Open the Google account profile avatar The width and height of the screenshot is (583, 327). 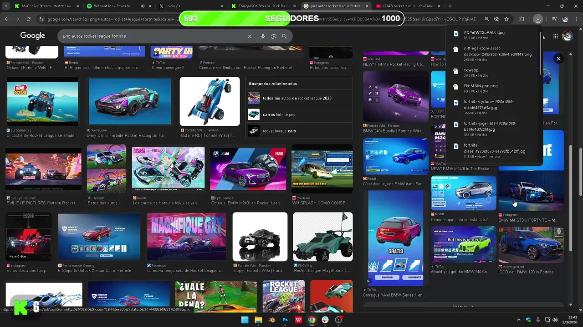point(568,36)
